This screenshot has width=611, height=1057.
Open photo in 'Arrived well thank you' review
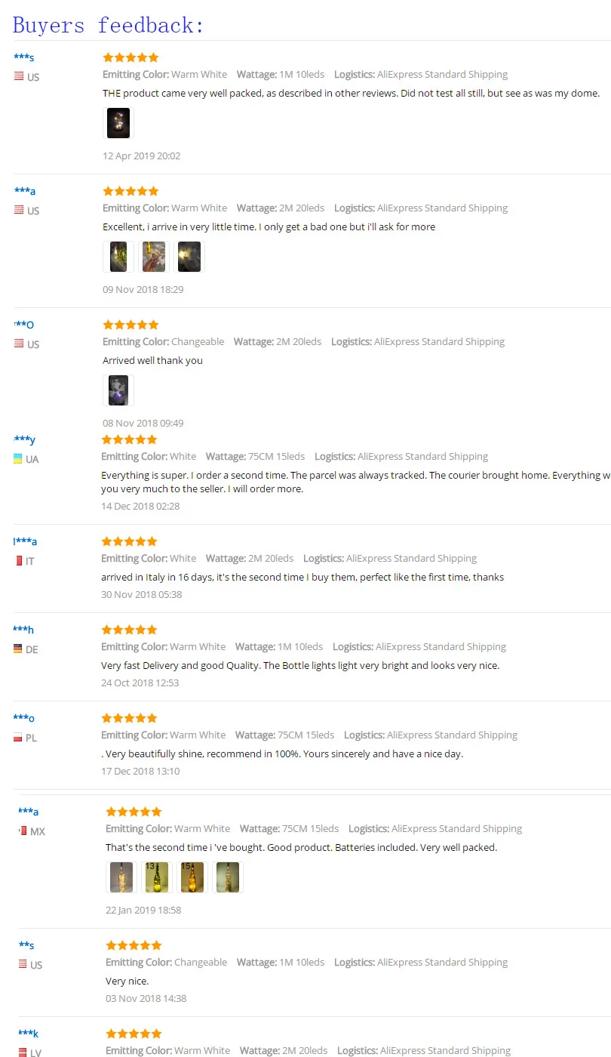(118, 390)
